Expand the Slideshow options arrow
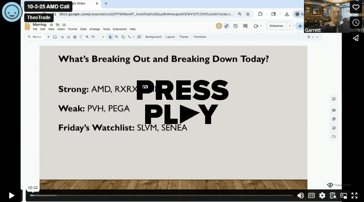The width and height of the screenshot is (364, 202). [x=290, y=26]
